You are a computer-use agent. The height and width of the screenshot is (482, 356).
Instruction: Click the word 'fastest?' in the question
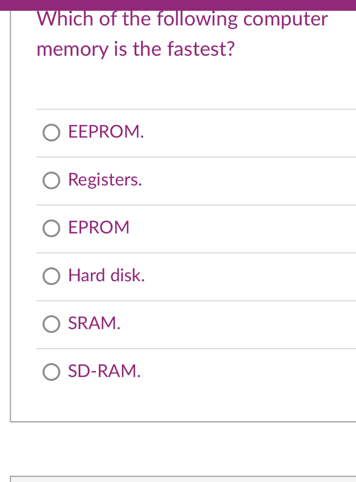[201, 49]
